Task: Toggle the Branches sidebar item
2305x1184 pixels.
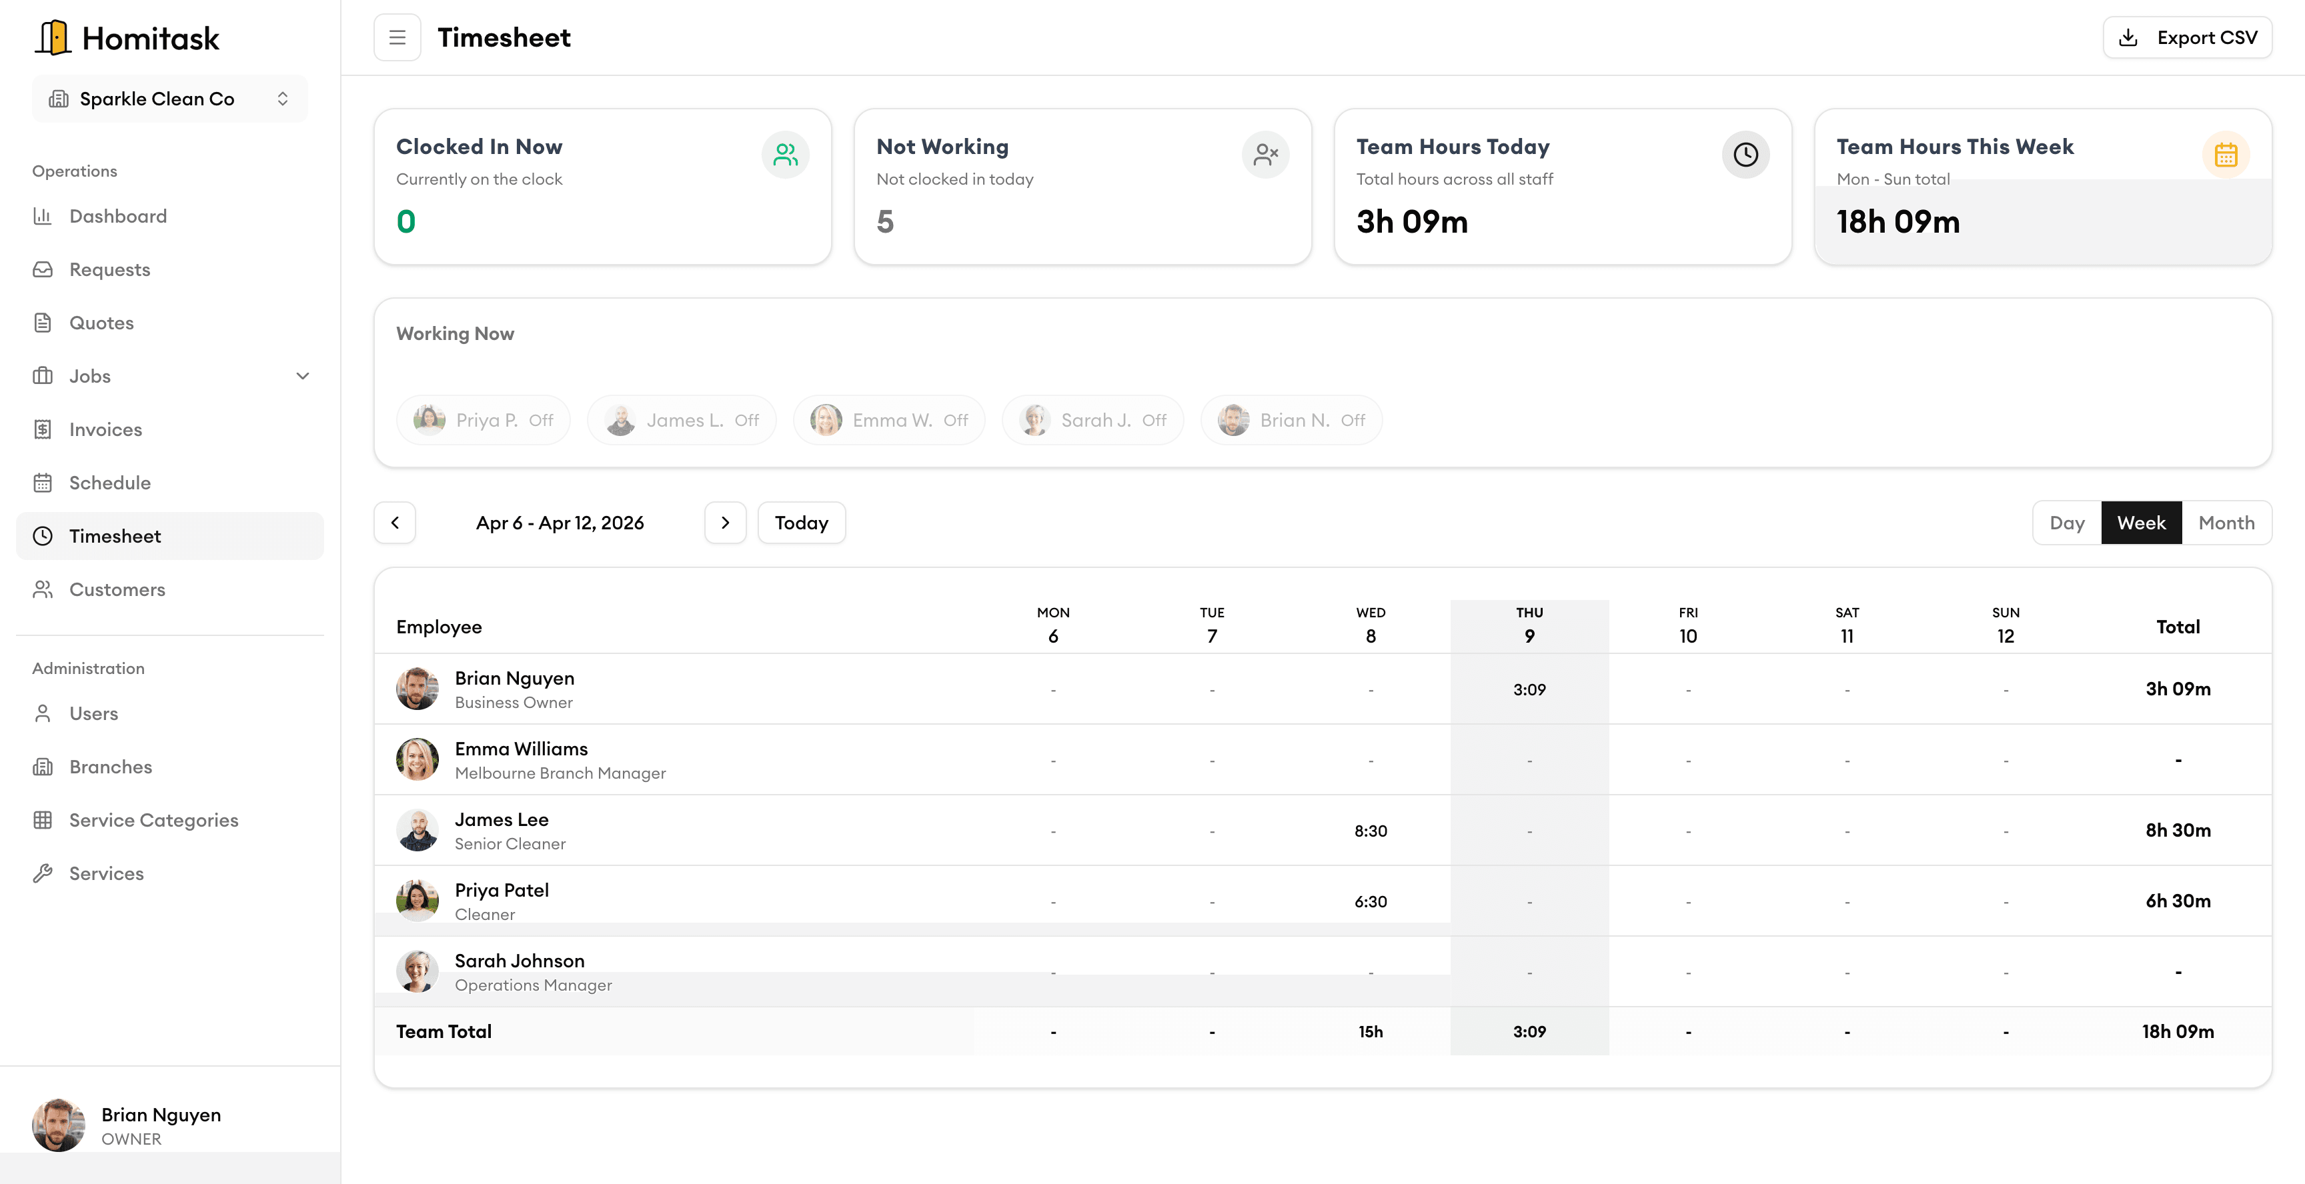Action: pyautogui.click(x=111, y=767)
